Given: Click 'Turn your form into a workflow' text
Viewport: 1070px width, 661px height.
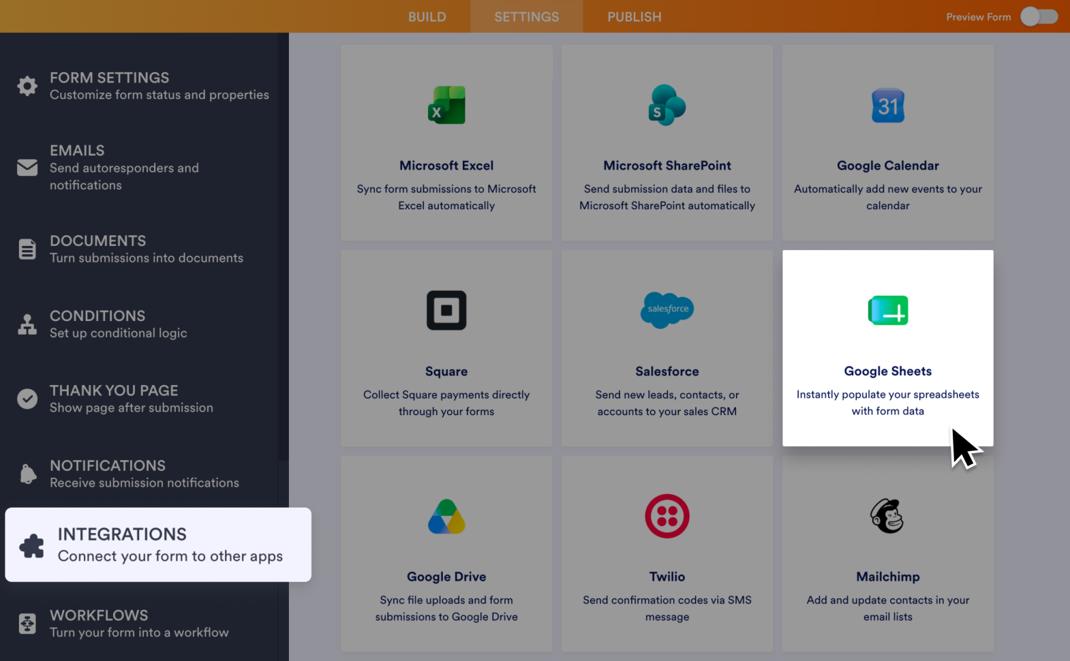Looking at the screenshot, I should (x=139, y=632).
